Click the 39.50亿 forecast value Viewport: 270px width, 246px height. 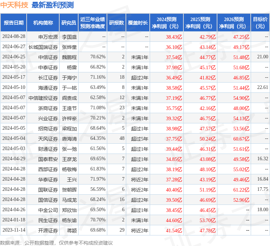click(174, 200)
